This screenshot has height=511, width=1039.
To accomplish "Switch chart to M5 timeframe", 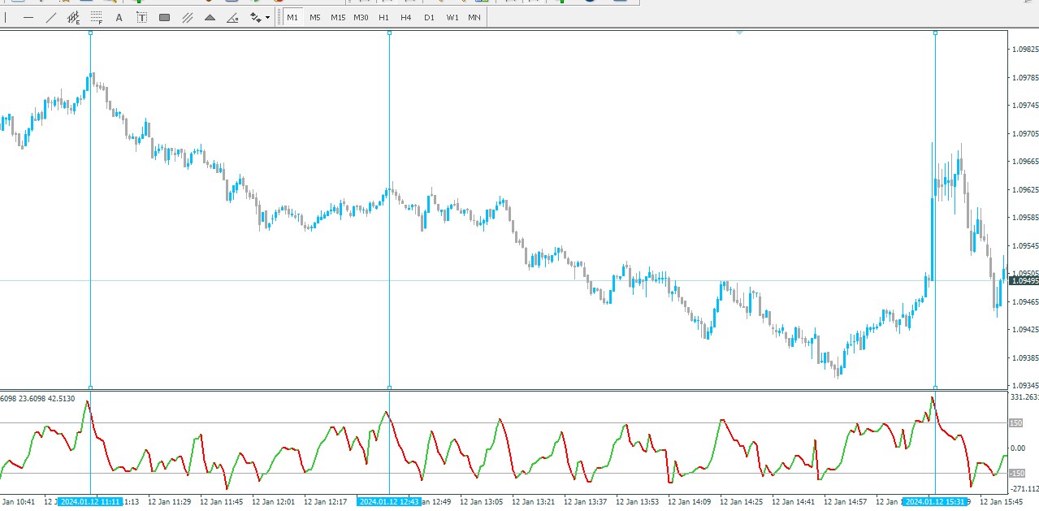I will click(315, 17).
